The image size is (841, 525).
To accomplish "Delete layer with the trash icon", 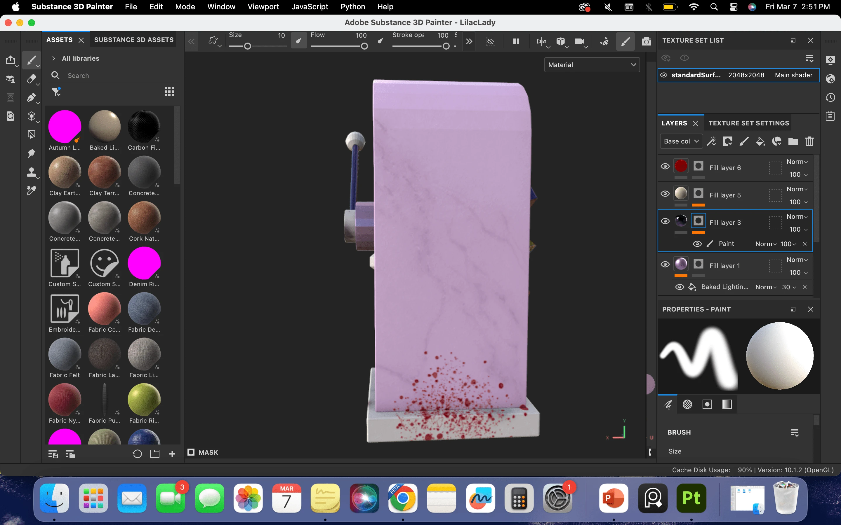I will (809, 141).
